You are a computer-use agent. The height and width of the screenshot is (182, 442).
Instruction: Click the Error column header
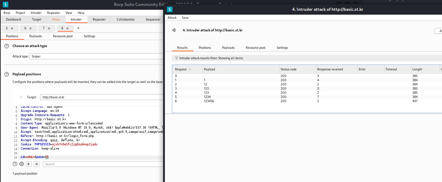371,69
